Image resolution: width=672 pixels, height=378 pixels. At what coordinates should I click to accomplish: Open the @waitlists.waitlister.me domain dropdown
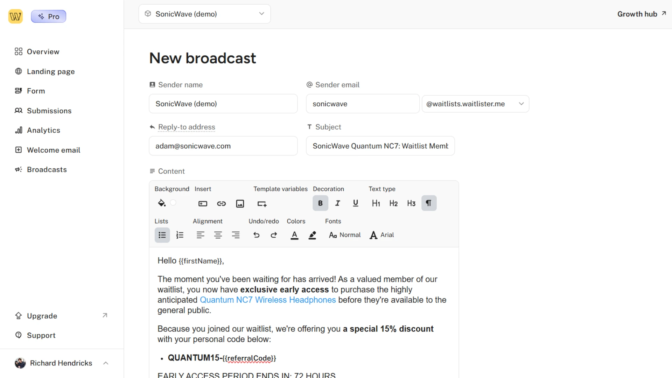pyautogui.click(x=475, y=104)
